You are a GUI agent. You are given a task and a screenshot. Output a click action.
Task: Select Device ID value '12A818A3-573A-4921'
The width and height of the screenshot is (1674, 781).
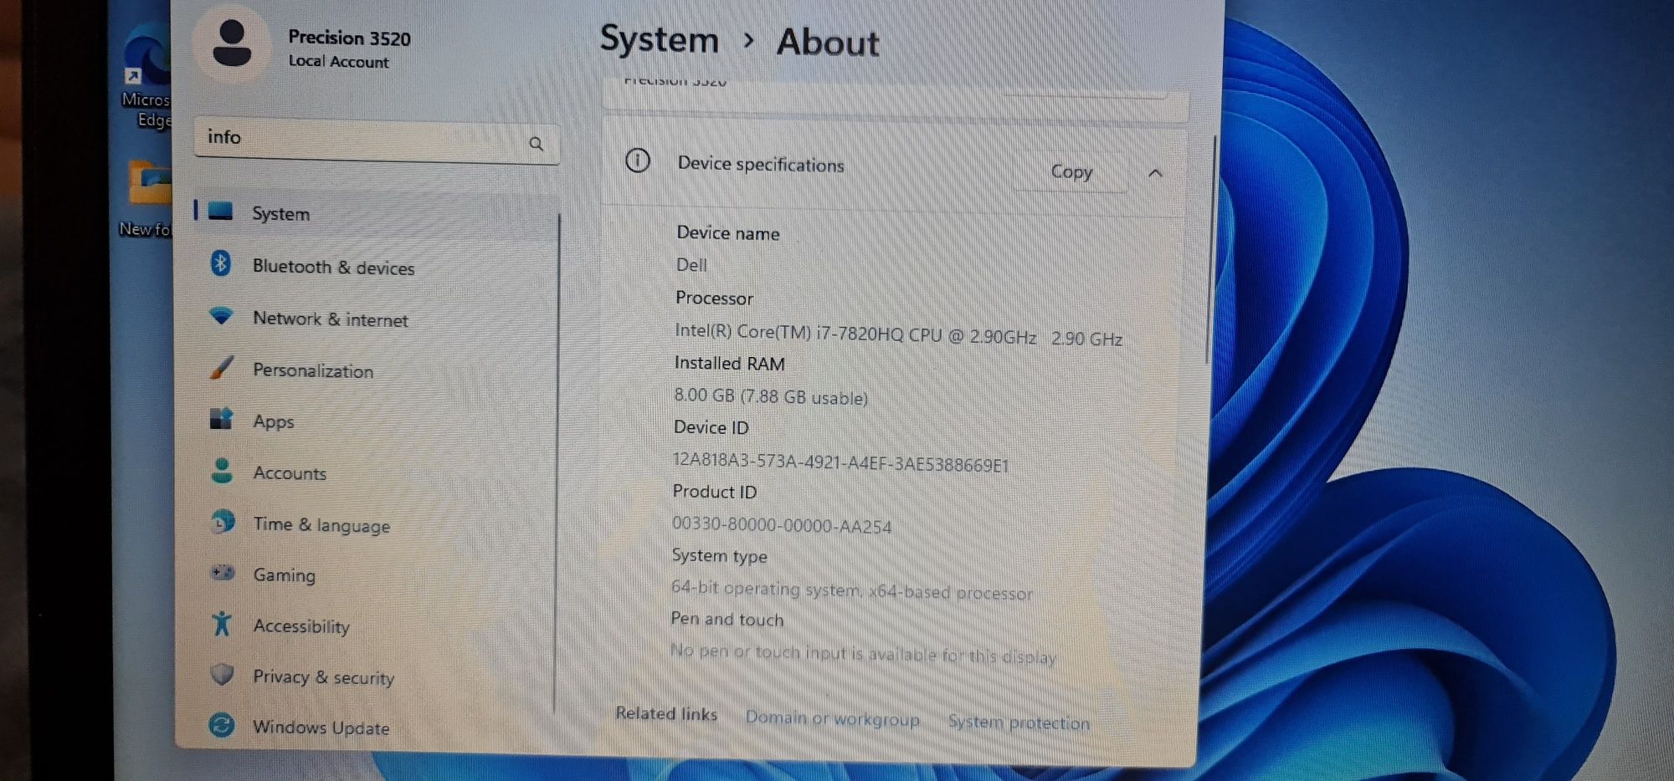(x=840, y=462)
